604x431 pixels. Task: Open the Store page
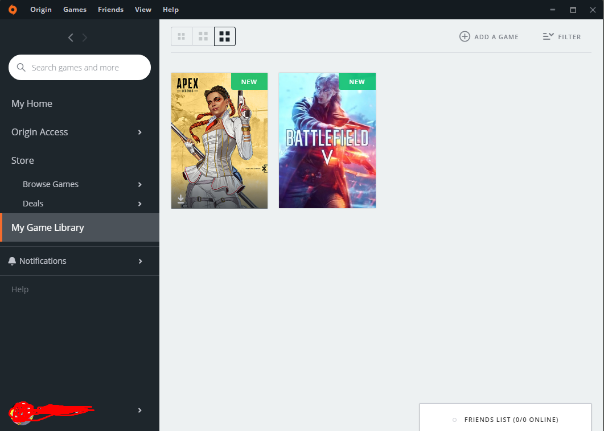(x=23, y=160)
